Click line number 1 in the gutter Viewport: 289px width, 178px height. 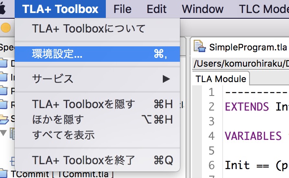point(212,92)
